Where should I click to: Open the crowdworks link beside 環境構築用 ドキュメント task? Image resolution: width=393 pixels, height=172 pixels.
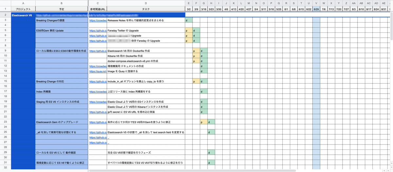coord(98,66)
